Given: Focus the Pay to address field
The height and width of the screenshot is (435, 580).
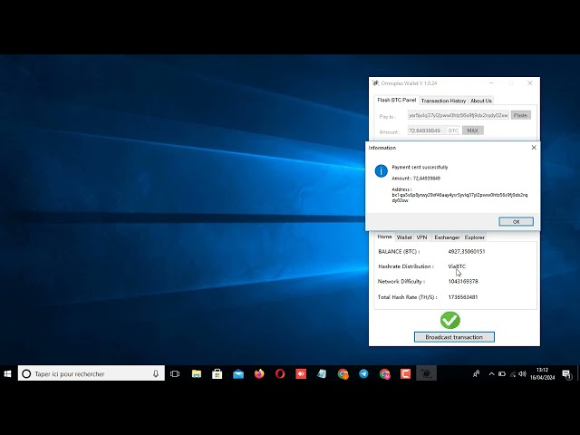Looking at the screenshot, I should click(x=459, y=115).
